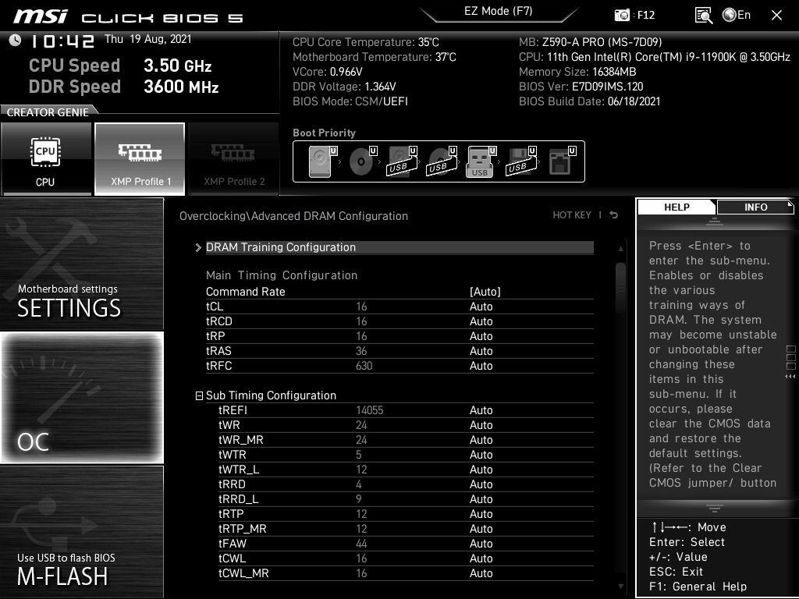This screenshot has height=599, width=799.
Task: Click the tRFC value 630
Action: 364,366
